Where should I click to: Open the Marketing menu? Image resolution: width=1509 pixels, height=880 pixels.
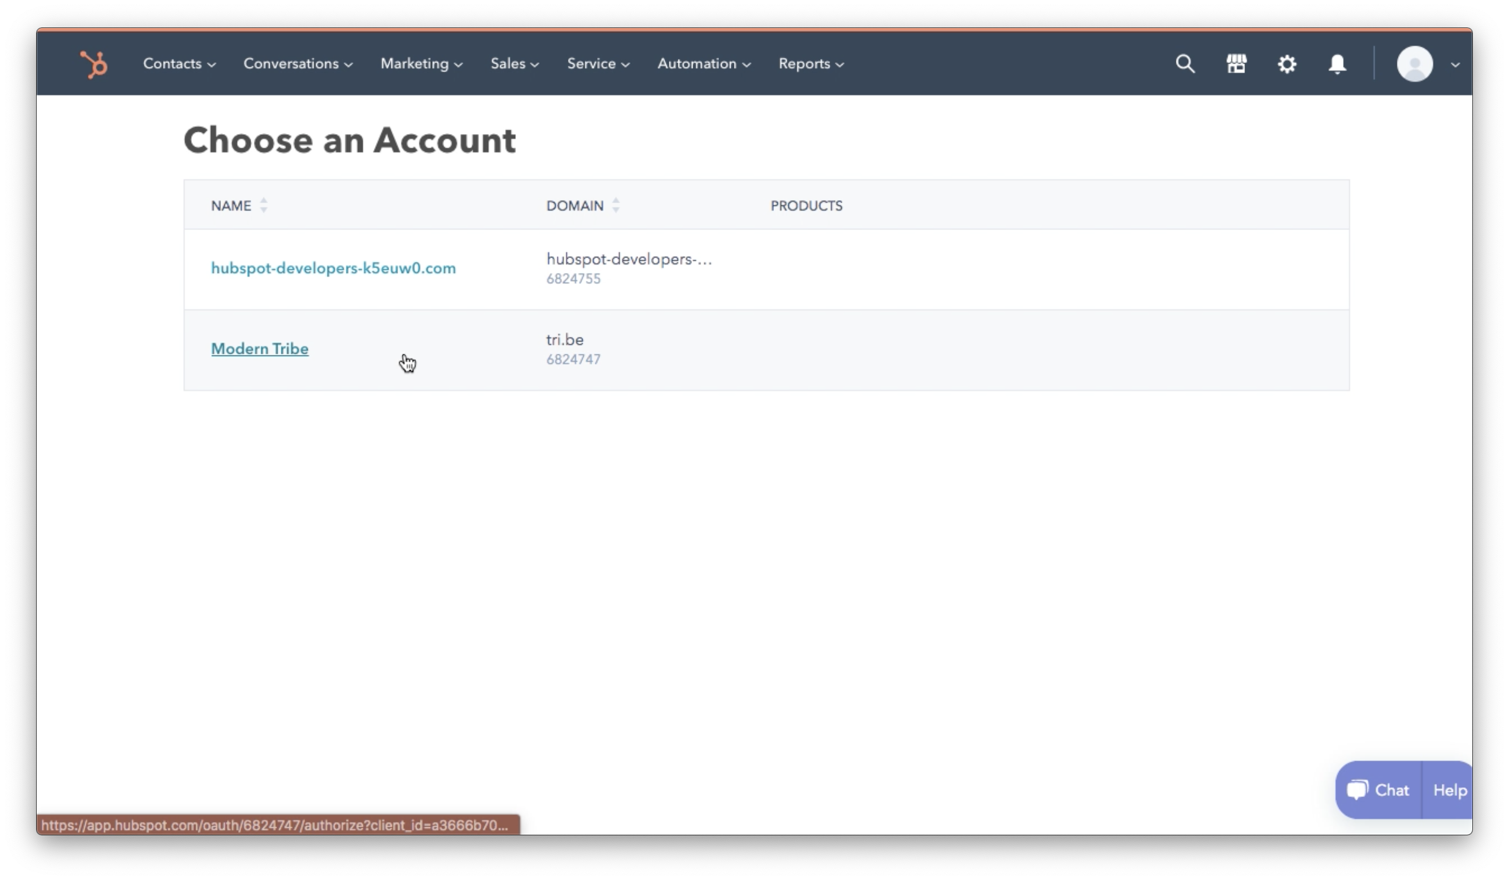421,64
